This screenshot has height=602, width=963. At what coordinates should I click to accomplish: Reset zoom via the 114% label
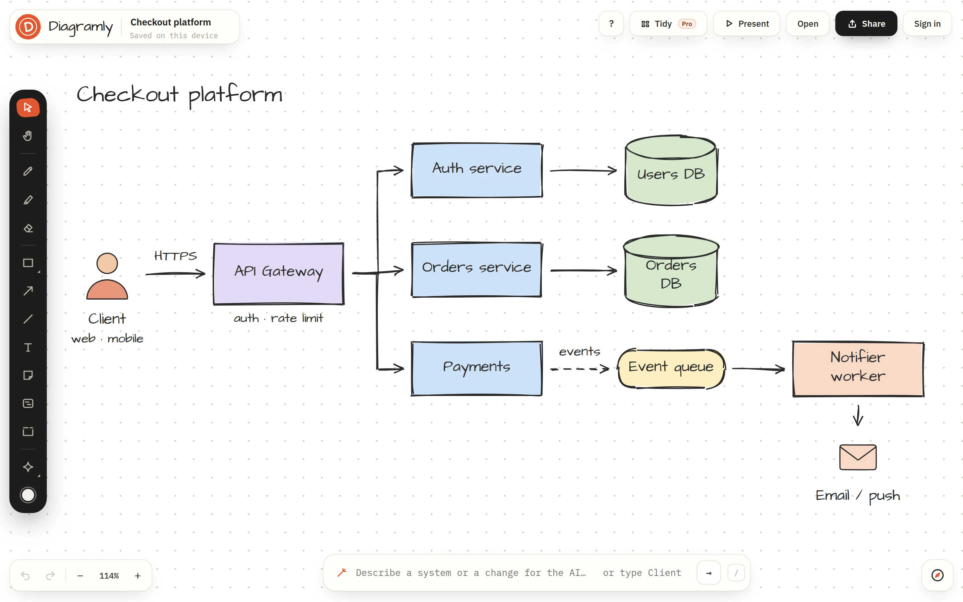tap(109, 576)
